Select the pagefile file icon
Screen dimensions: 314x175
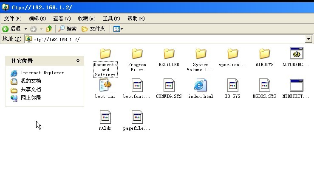click(137, 117)
